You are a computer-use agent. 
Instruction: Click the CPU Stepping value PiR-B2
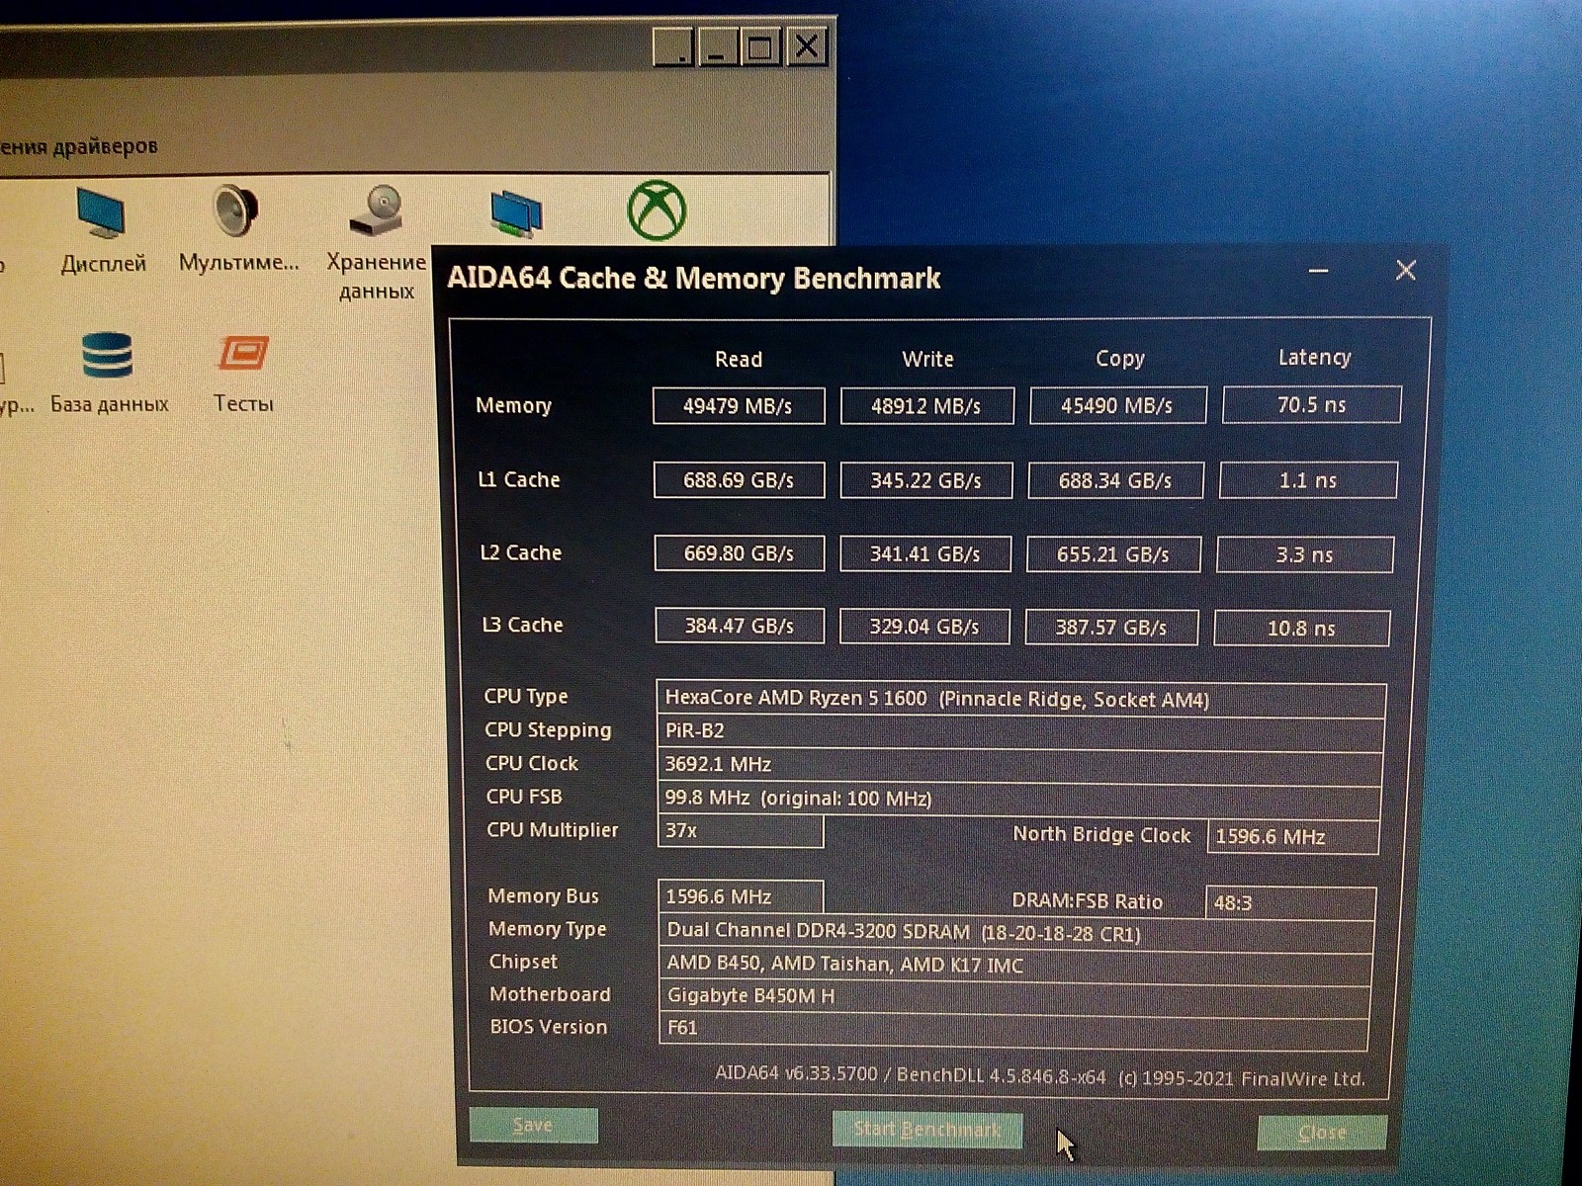click(x=1020, y=731)
